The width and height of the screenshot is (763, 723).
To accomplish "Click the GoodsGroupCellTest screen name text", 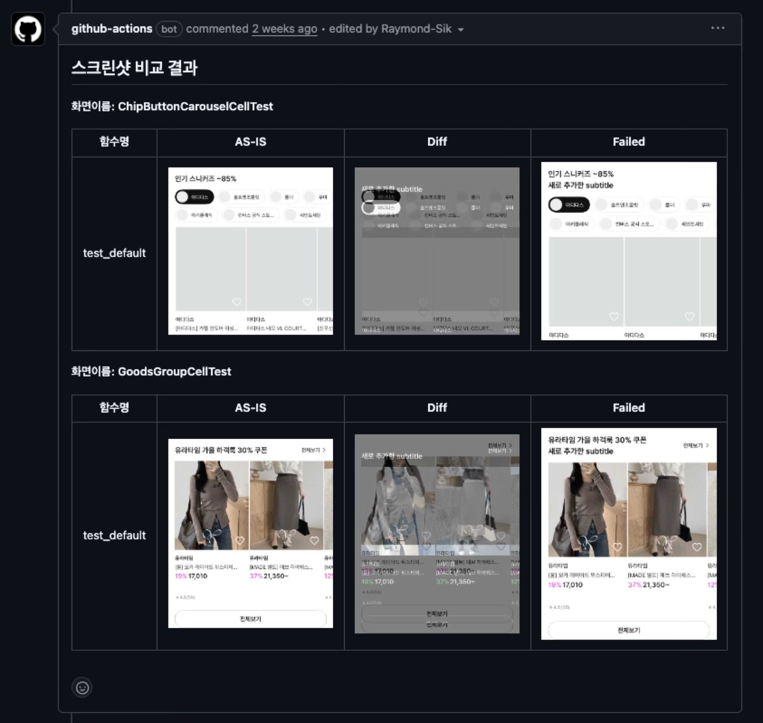I will pyautogui.click(x=174, y=371).
